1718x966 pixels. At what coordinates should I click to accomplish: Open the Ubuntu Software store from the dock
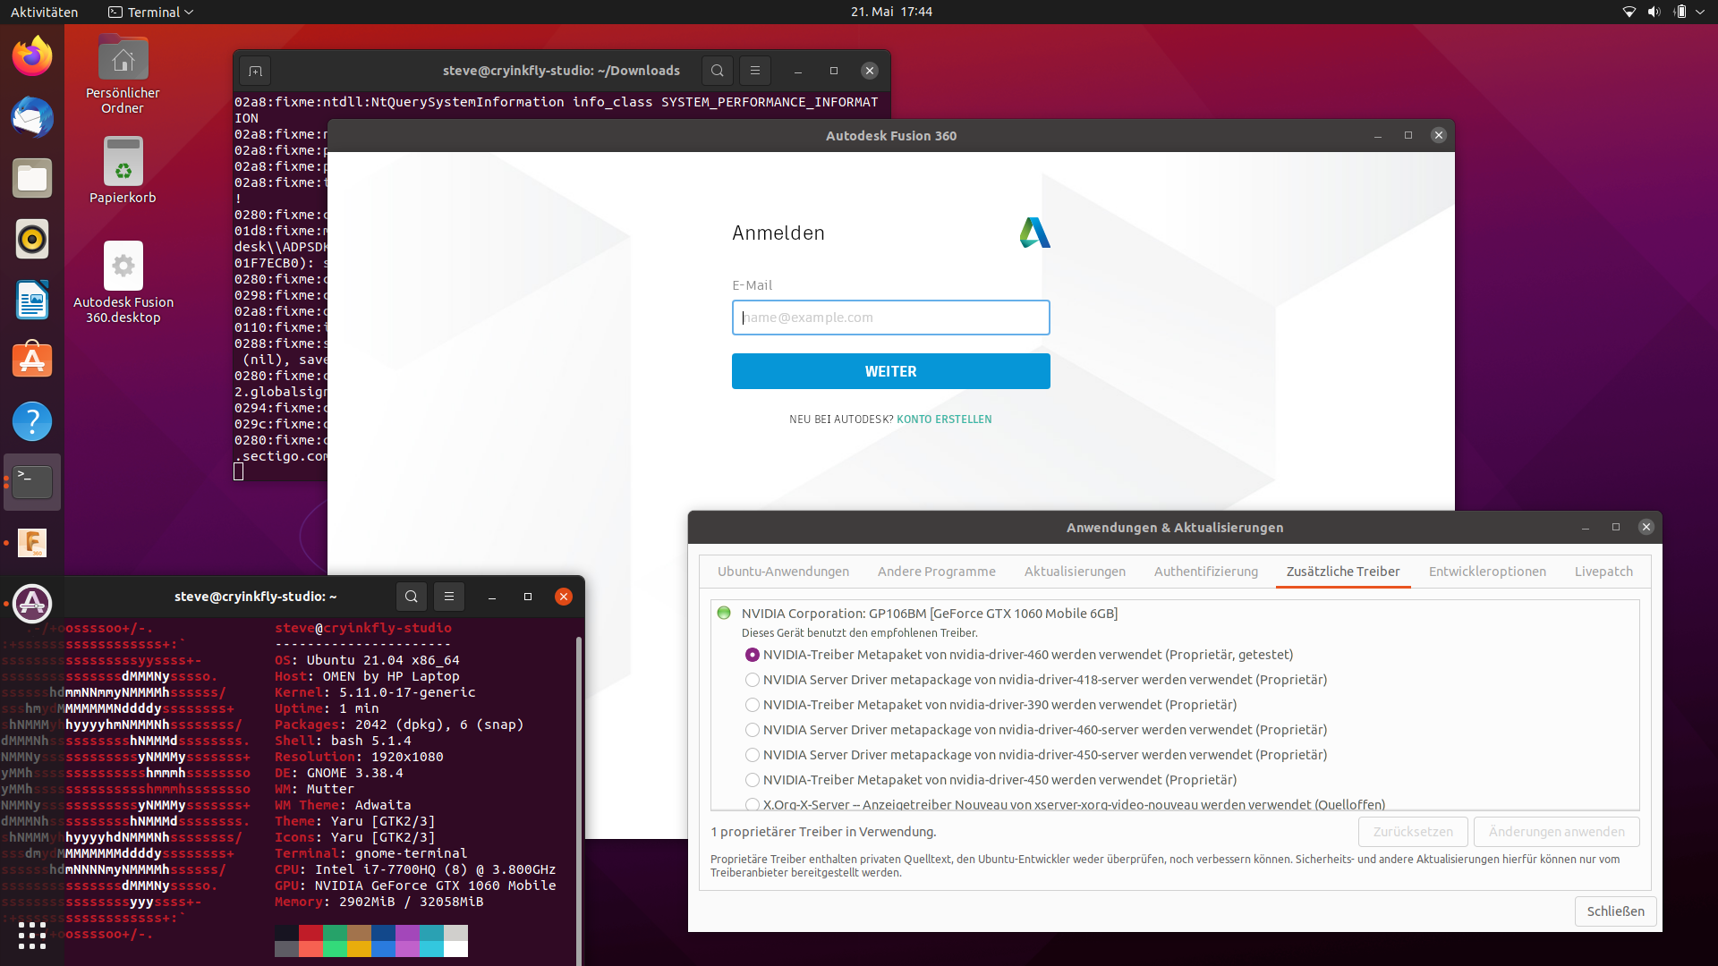pos(31,360)
